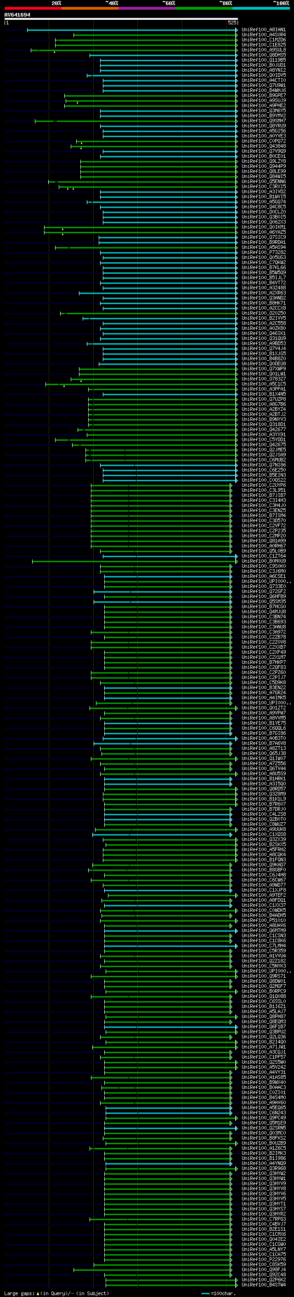
Task: Select the UniRef100_A7GR24 label
Action: point(263,692)
